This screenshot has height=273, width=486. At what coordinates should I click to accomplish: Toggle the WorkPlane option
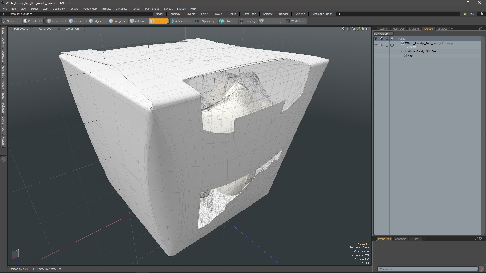295,21
